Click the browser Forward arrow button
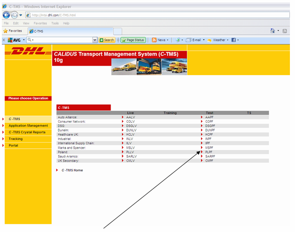Viewport: 295px width, 232px height. [14, 15]
